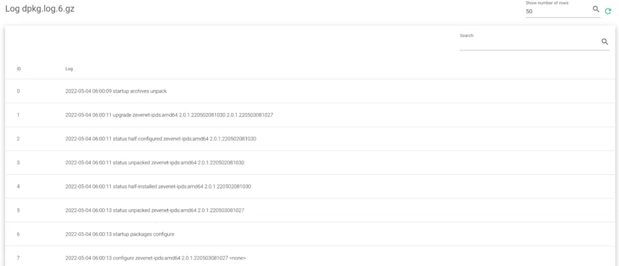
Task: Select the upgrade zevenet-ipds log entry
Action: (169, 115)
